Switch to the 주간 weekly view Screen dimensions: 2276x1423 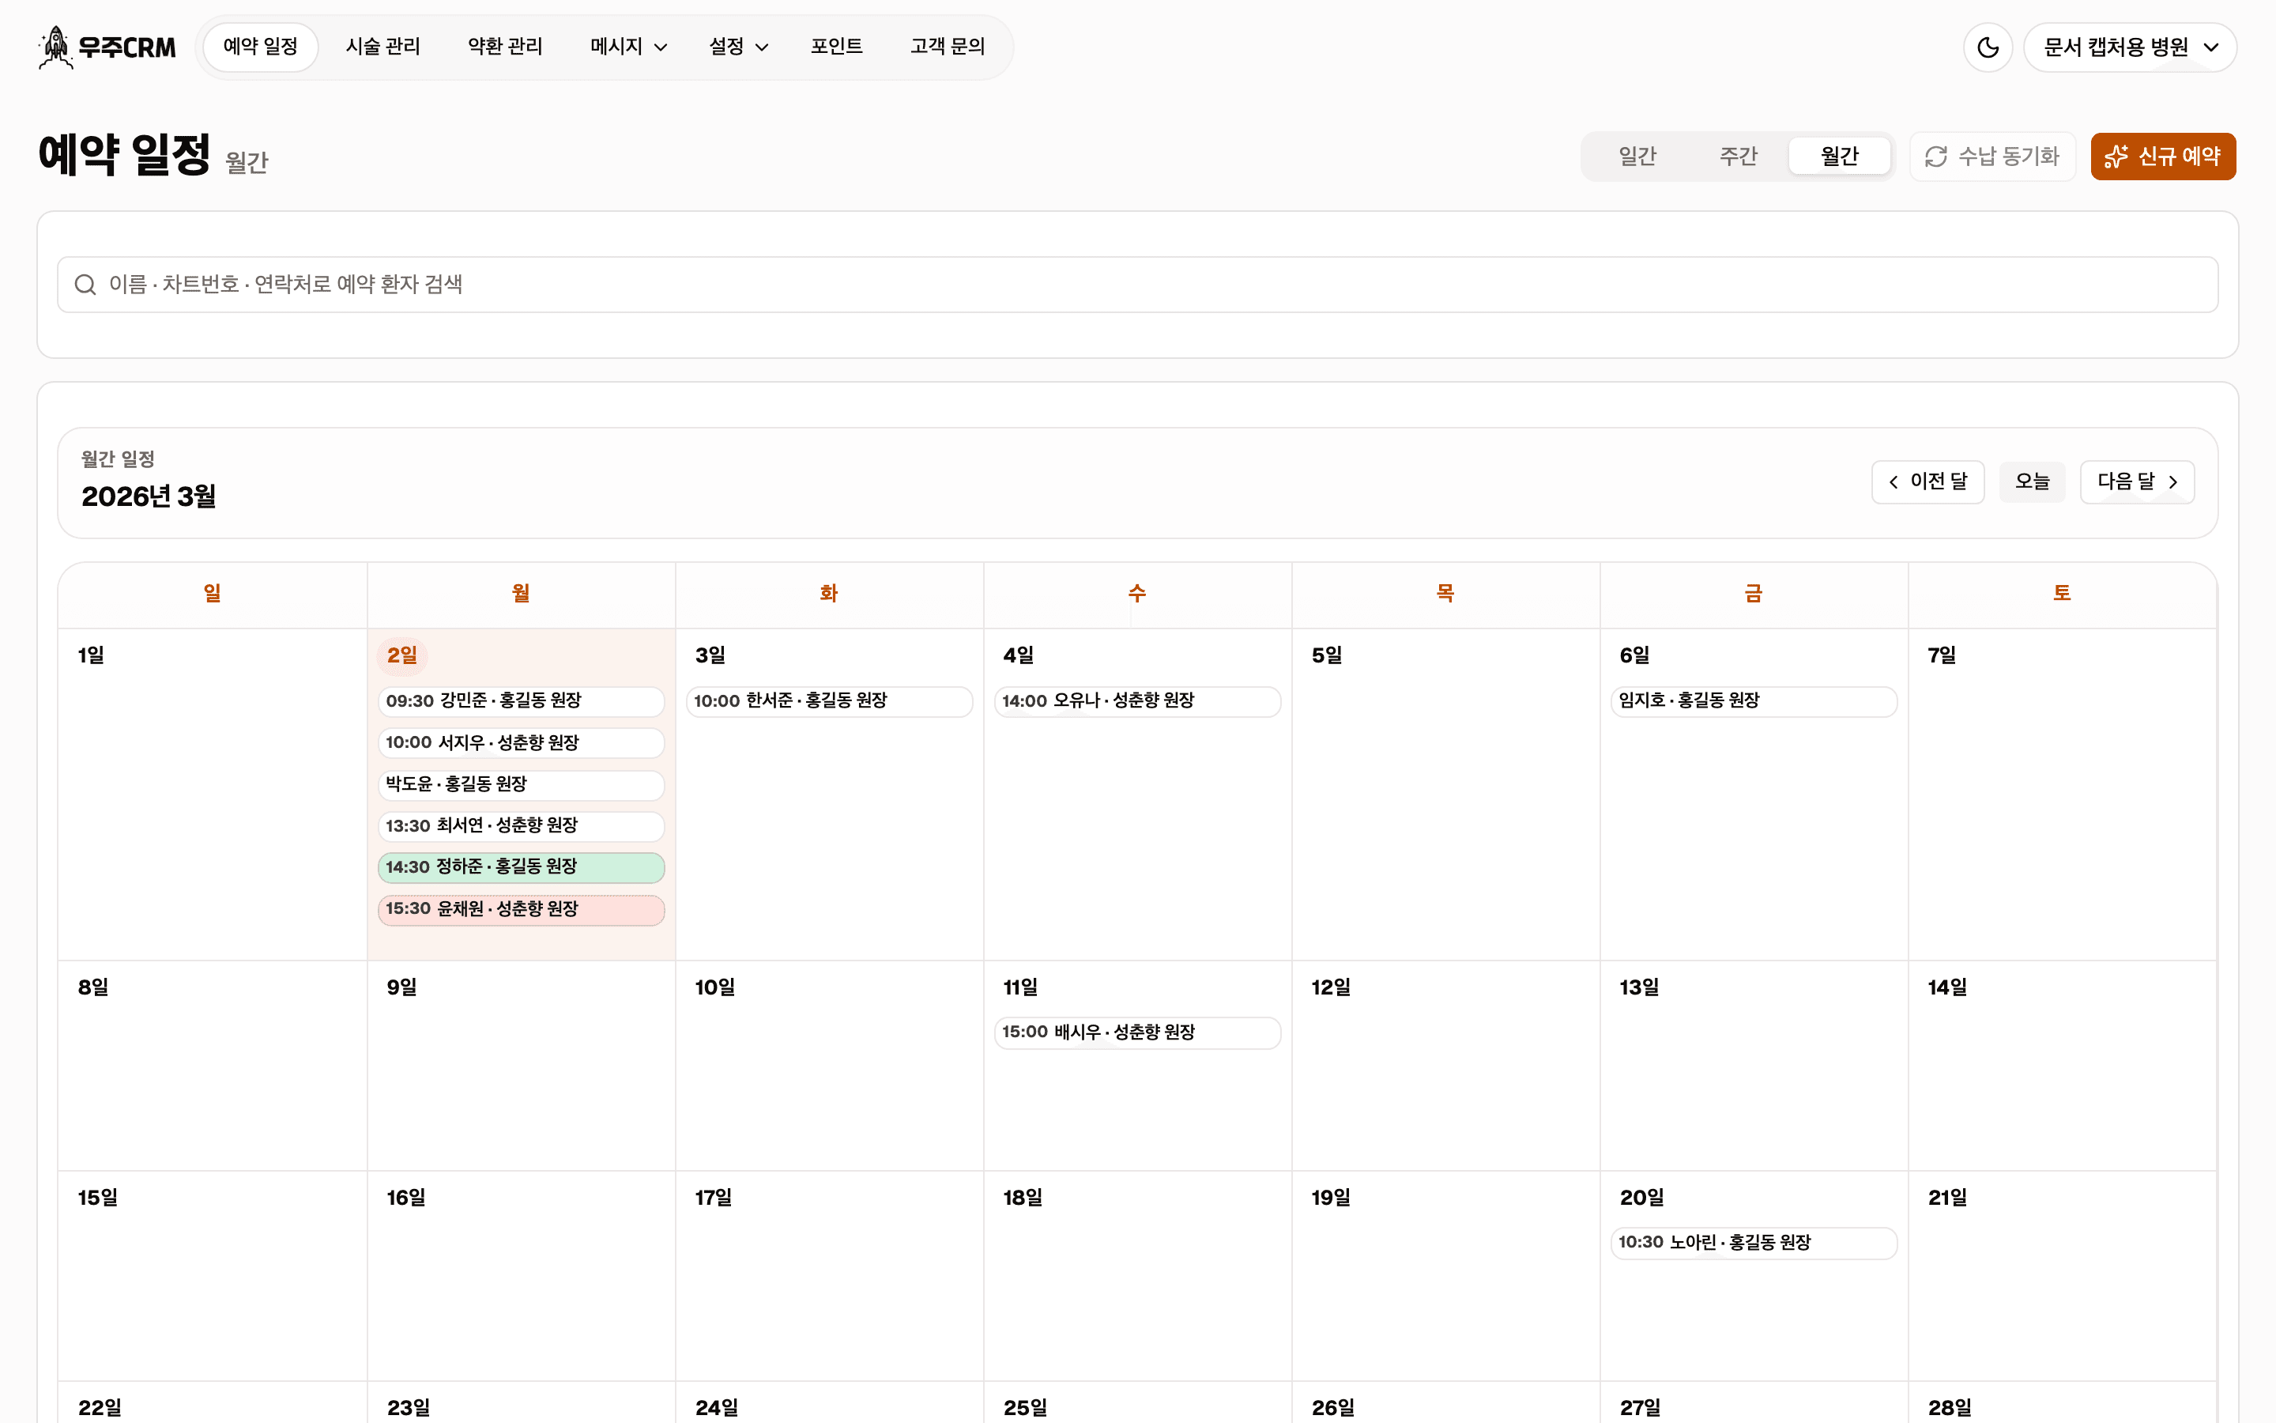[x=1738, y=157]
